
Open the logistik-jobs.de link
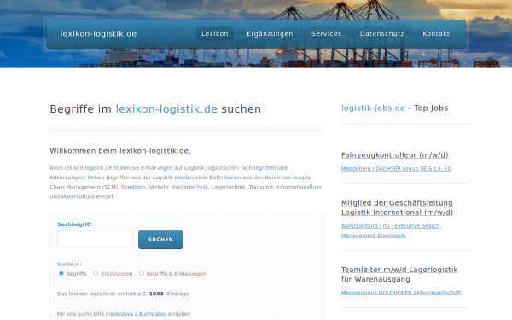point(373,108)
